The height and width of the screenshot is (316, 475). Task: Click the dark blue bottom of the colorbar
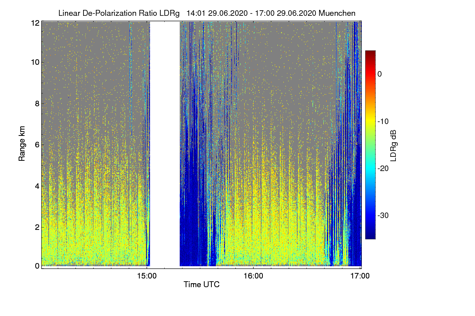370,233
